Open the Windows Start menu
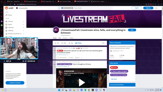 59,90
